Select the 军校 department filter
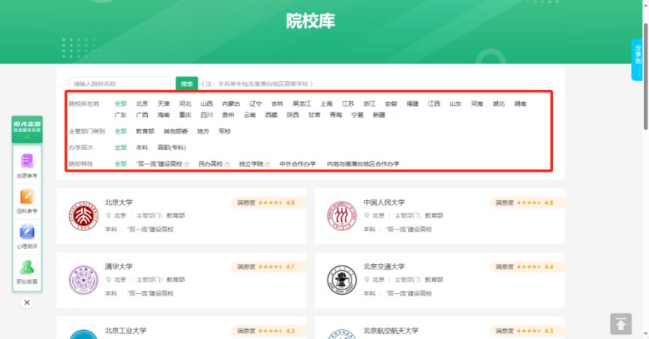The width and height of the screenshot is (649, 339). tap(225, 131)
